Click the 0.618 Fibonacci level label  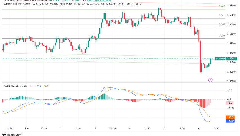222,6
